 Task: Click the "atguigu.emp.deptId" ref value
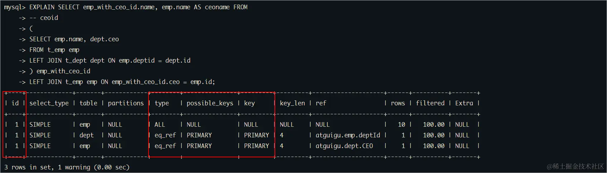pos(348,135)
